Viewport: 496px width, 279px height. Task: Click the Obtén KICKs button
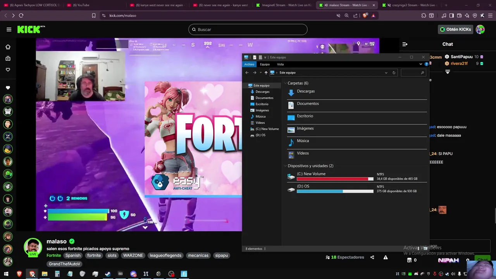point(455,29)
